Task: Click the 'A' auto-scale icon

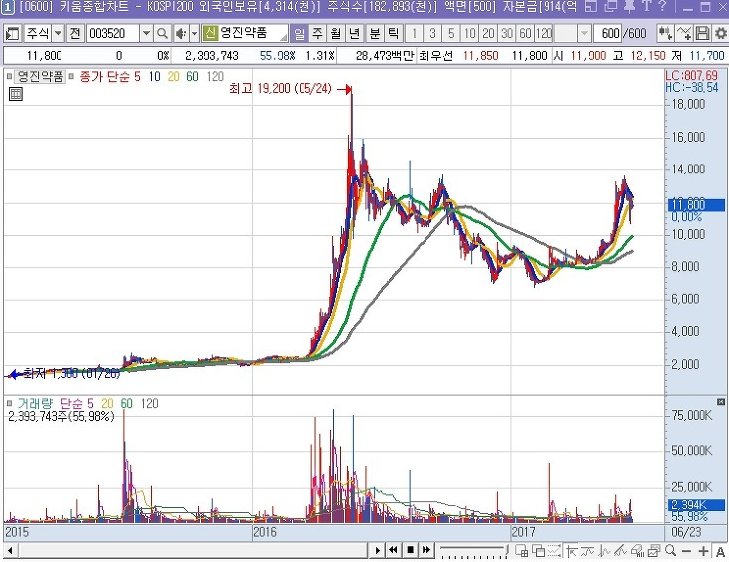Action: [720, 551]
